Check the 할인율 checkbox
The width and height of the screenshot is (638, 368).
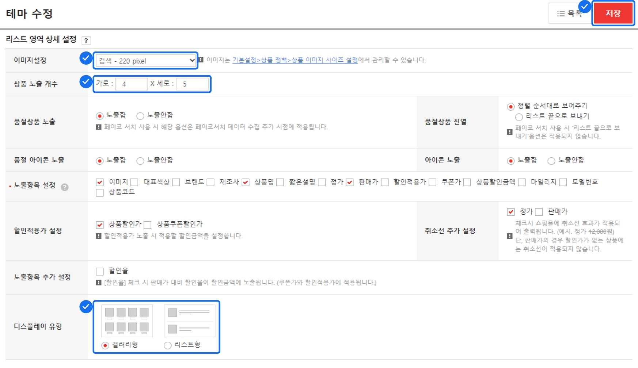(100, 271)
